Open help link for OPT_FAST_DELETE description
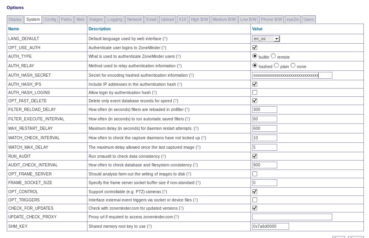 coord(176,101)
